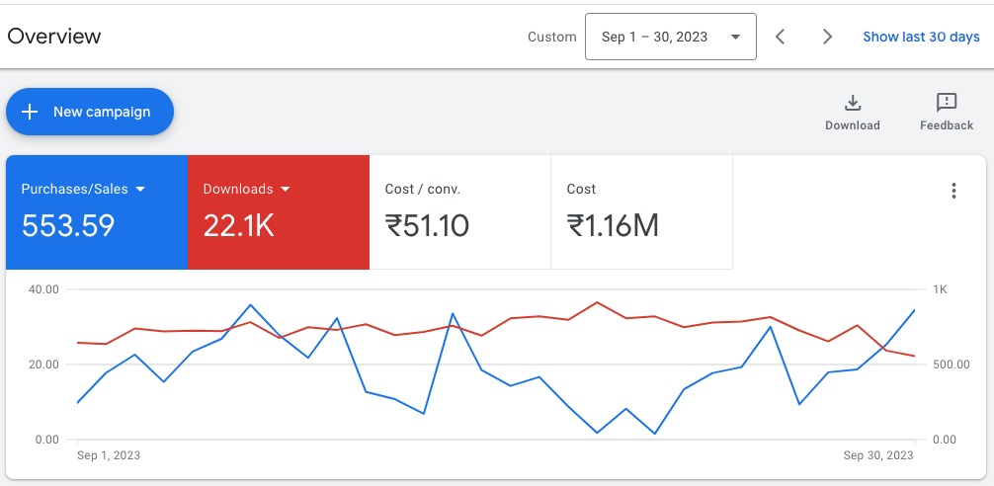Viewport: 994px width, 486px height.
Task: Advance to next date range with right chevron
Action: tap(828, 37)
